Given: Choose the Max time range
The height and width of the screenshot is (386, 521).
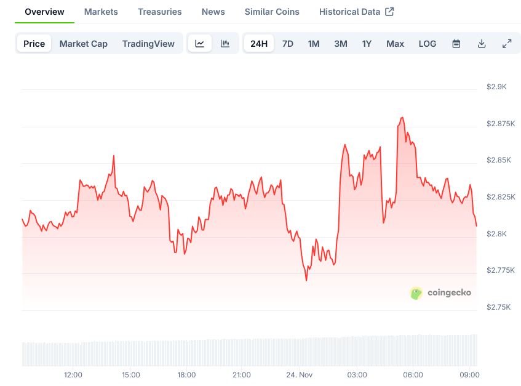Looking at the screenshot, I should [x=395, y=43].
